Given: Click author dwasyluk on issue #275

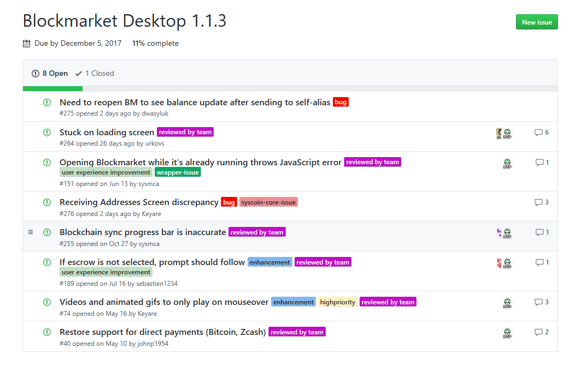Looking at the screenshot, I should point(155,113).
